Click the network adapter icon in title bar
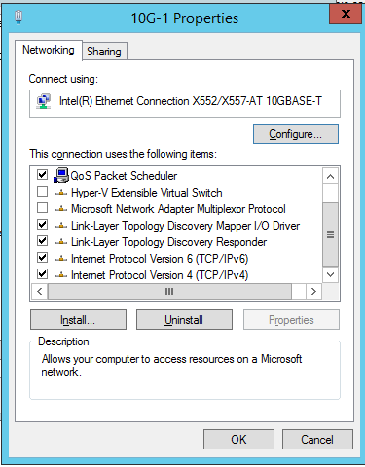The height and width of the screenshot is (467, 365). (x=18, y=18)
